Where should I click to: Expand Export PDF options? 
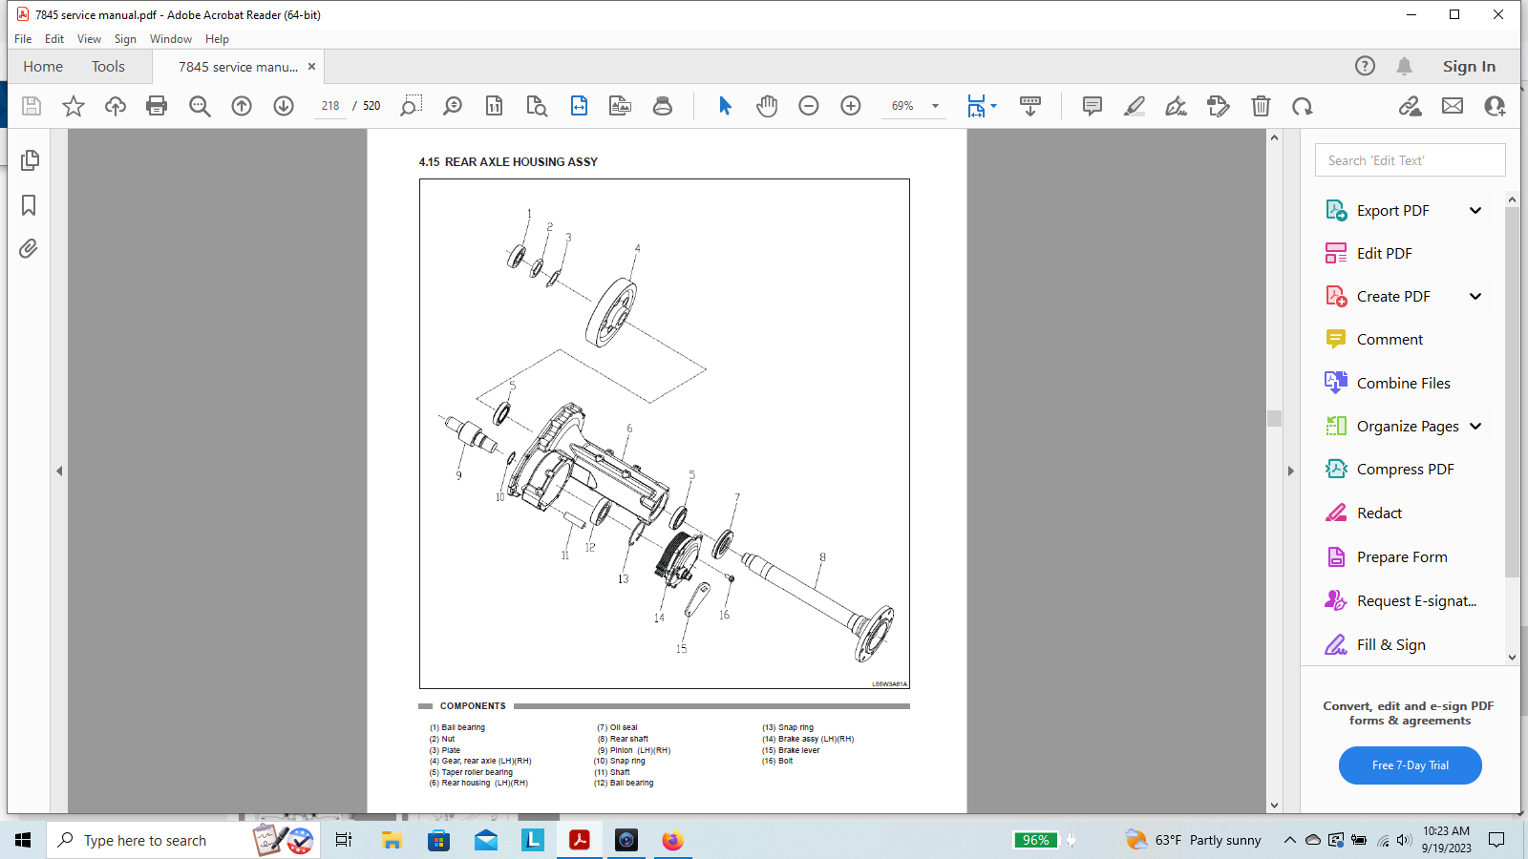click(1475, 211)
